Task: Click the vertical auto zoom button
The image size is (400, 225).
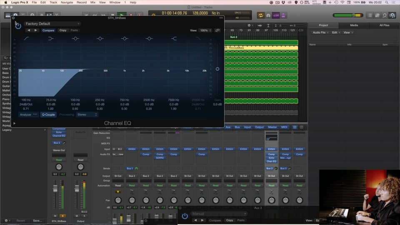Action: pos(268,25)
